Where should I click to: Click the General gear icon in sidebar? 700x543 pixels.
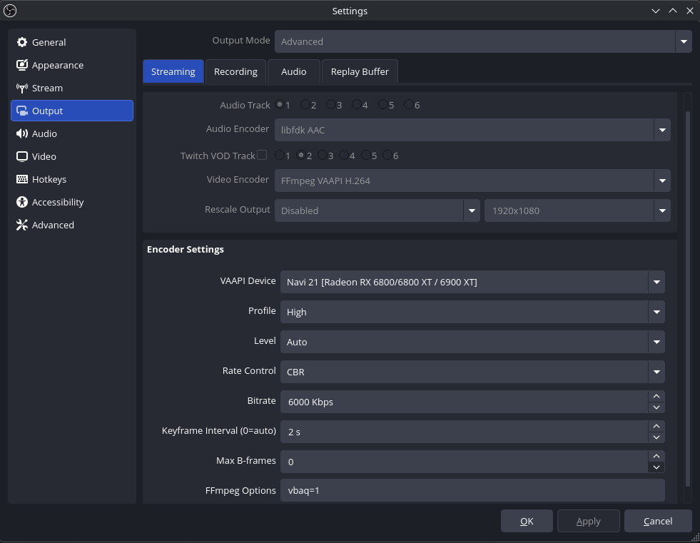tap(21, 42)
